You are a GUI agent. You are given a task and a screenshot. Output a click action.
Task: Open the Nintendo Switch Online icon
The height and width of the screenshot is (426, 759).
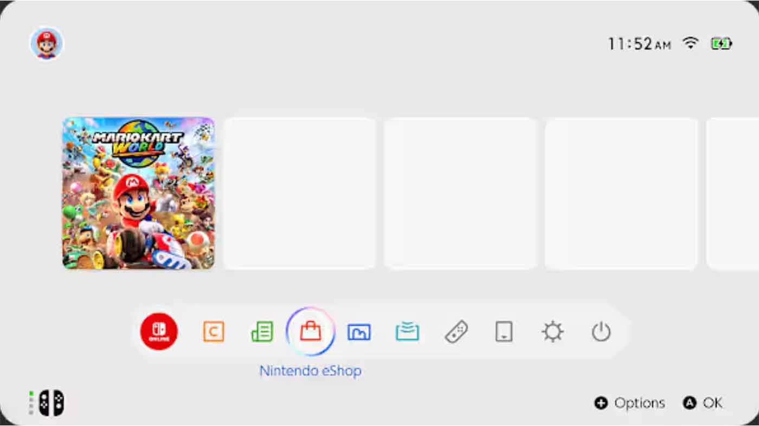tap(159, 331)
